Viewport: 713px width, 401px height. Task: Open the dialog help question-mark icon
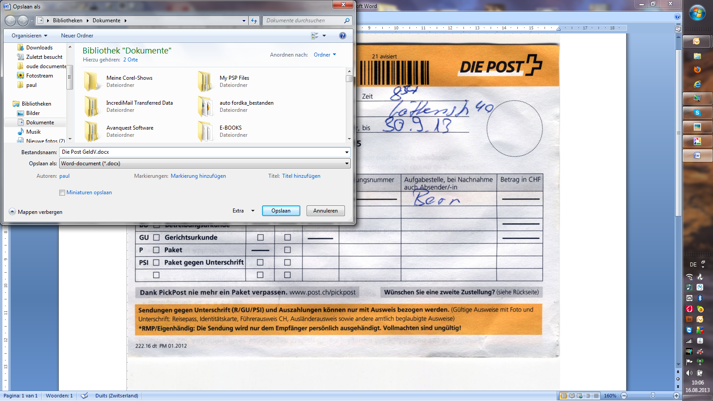click(342, 36)
